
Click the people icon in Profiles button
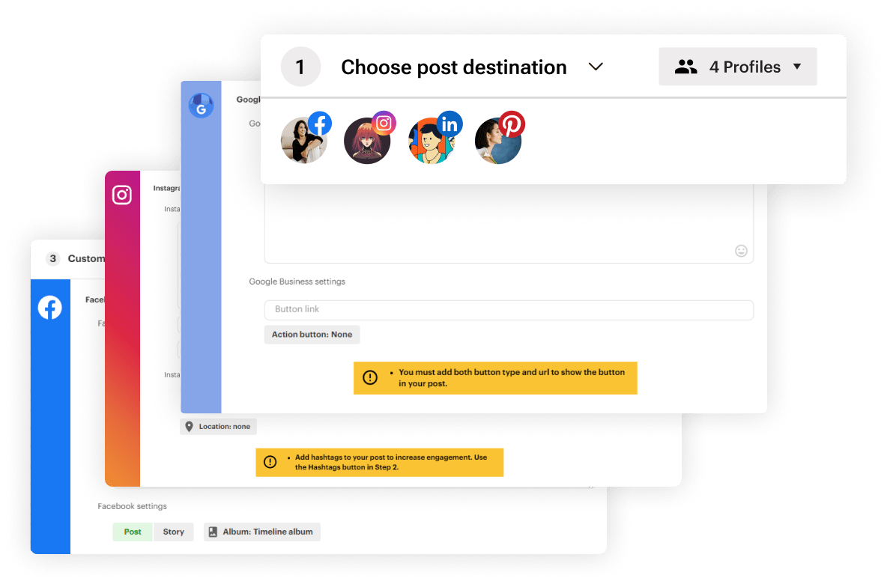(x=685, y=67)
